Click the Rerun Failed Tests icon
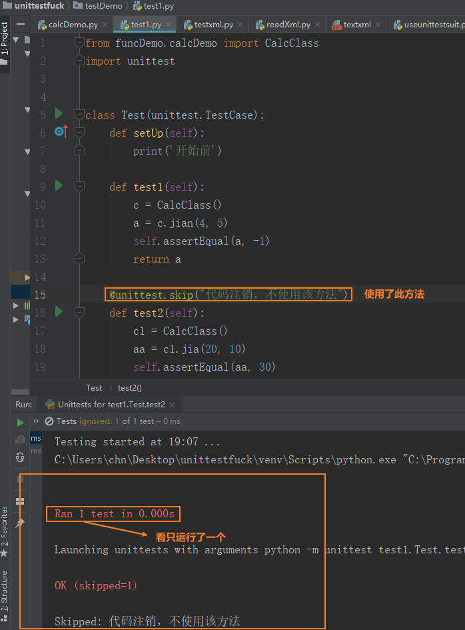This screenshot has height=630, width=465. point(20,440)
